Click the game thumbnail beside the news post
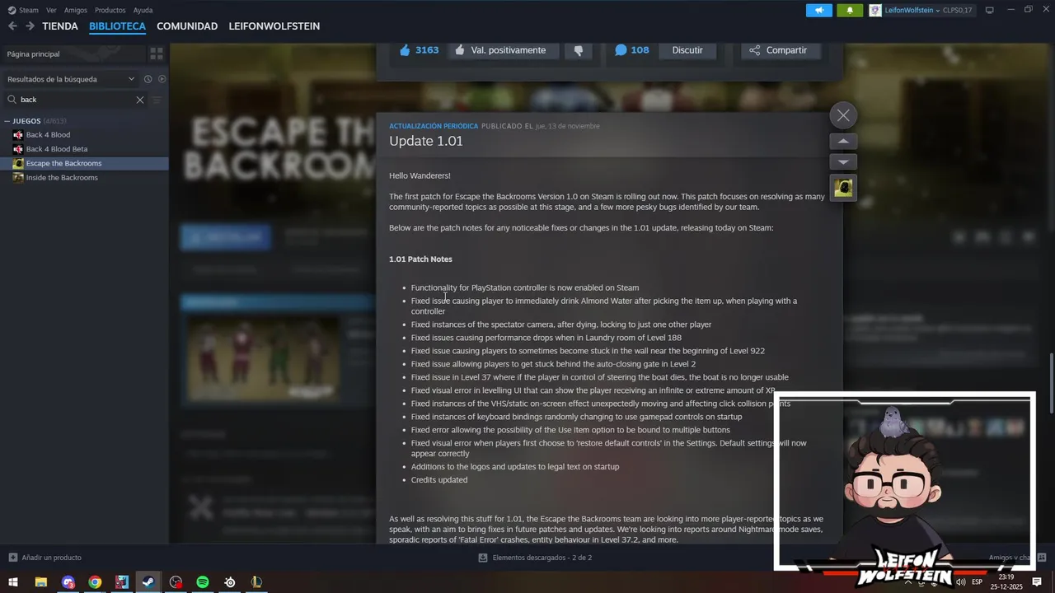The width and height of the screenshot is (1055, 593). (843, 188)
